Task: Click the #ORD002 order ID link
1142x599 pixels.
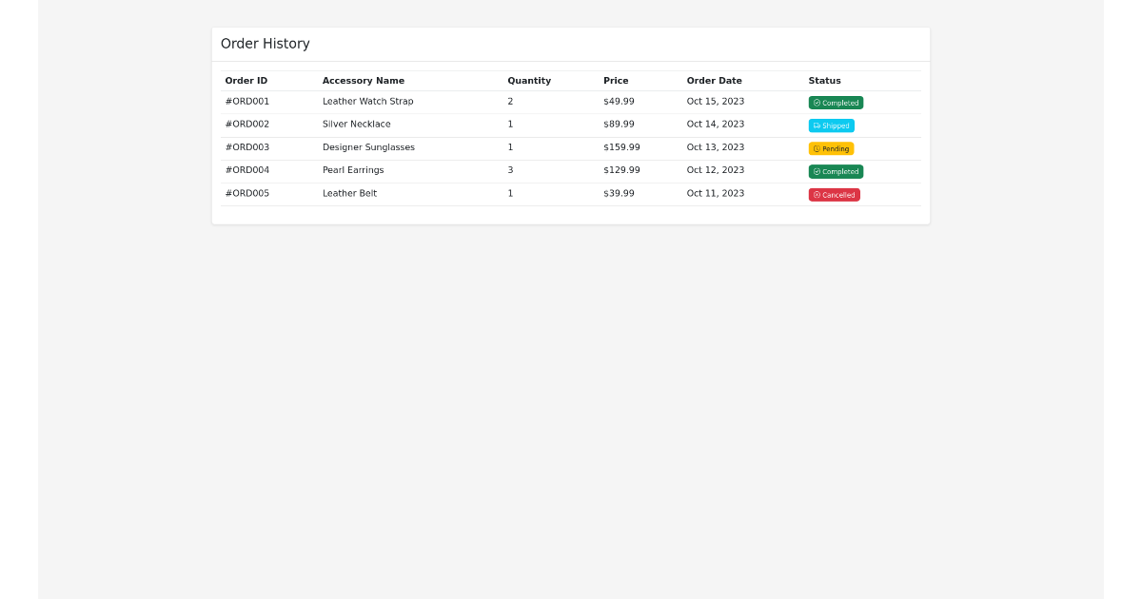Action: 246,124
